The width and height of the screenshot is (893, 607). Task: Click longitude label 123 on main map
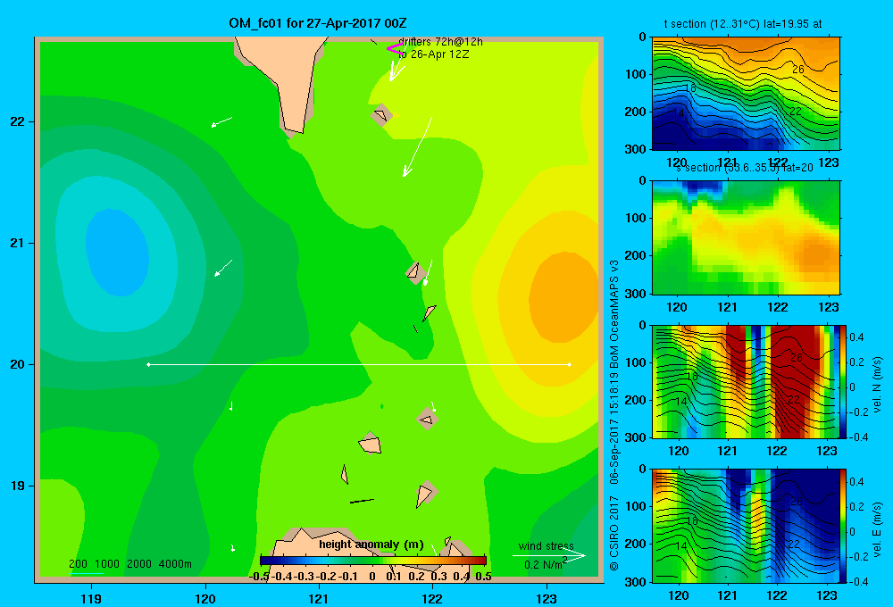(547, 598)
